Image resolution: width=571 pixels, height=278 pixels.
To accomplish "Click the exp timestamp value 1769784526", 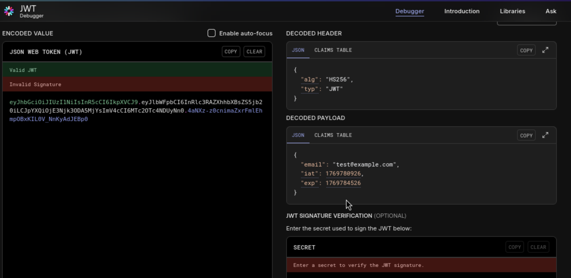I will point(343,183).
